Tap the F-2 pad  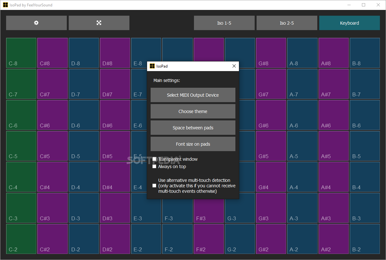pos(177,239)
